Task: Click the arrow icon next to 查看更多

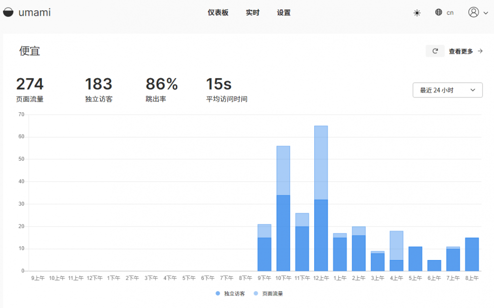Action: click(481, 51)
